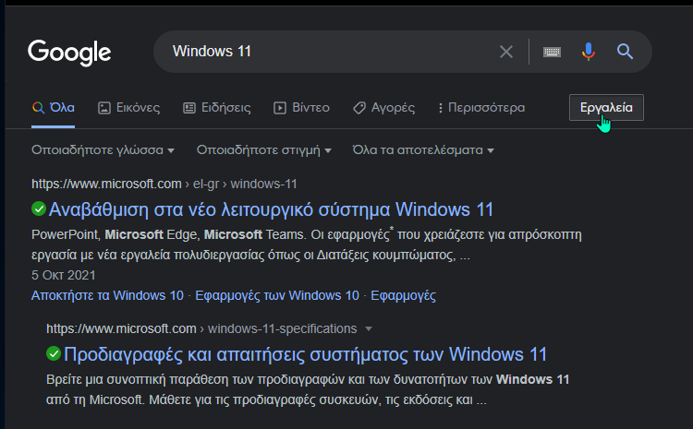The image size is (693, 429).
Task: Expand the Όλα τα αποτελέσματα dropdown
Action: tap(423, 150)
